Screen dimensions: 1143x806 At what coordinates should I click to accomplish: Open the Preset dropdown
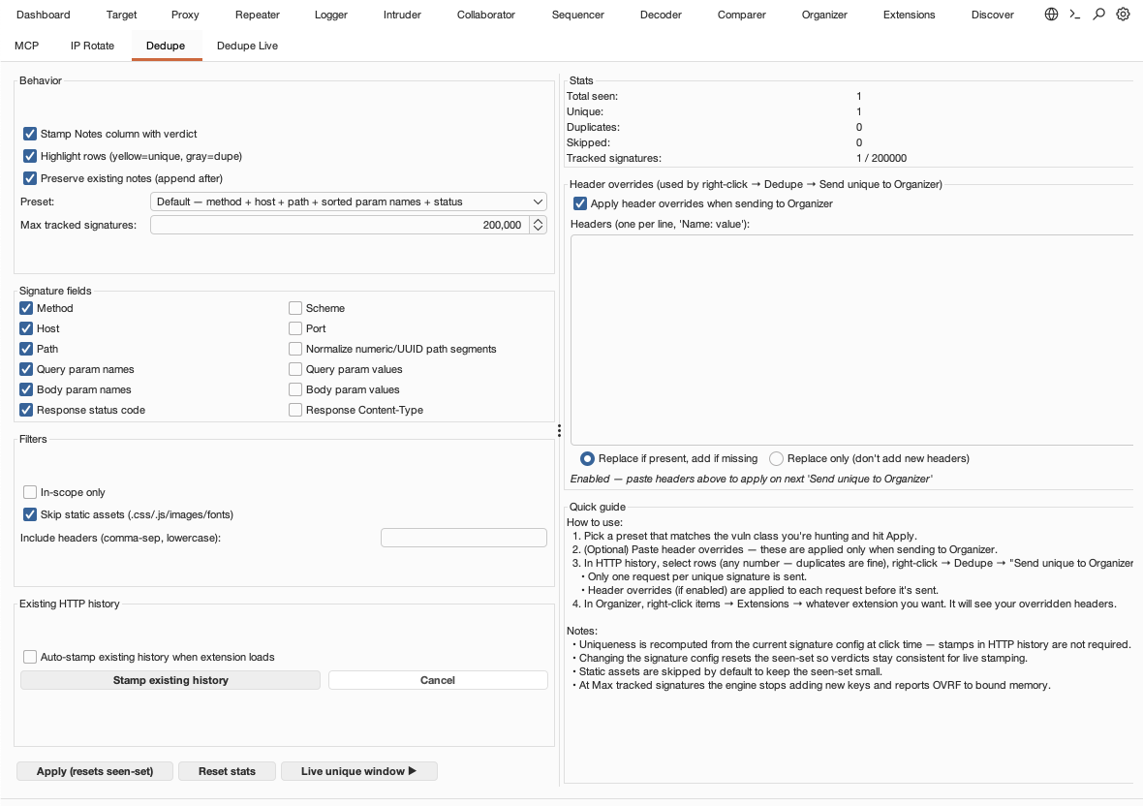(349, 201)
